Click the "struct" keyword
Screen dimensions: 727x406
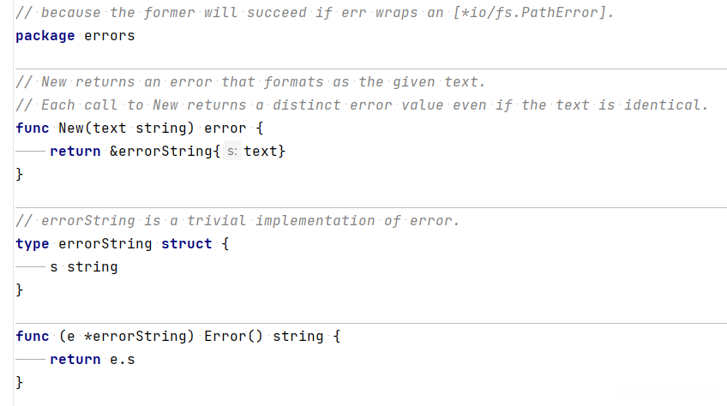[x=186, y=244]
